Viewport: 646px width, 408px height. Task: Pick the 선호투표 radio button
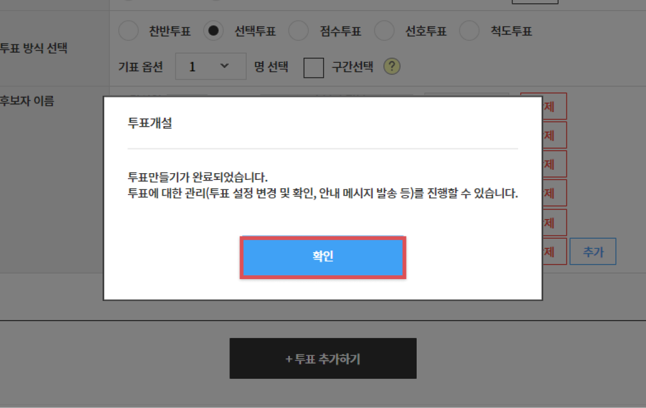384,31
